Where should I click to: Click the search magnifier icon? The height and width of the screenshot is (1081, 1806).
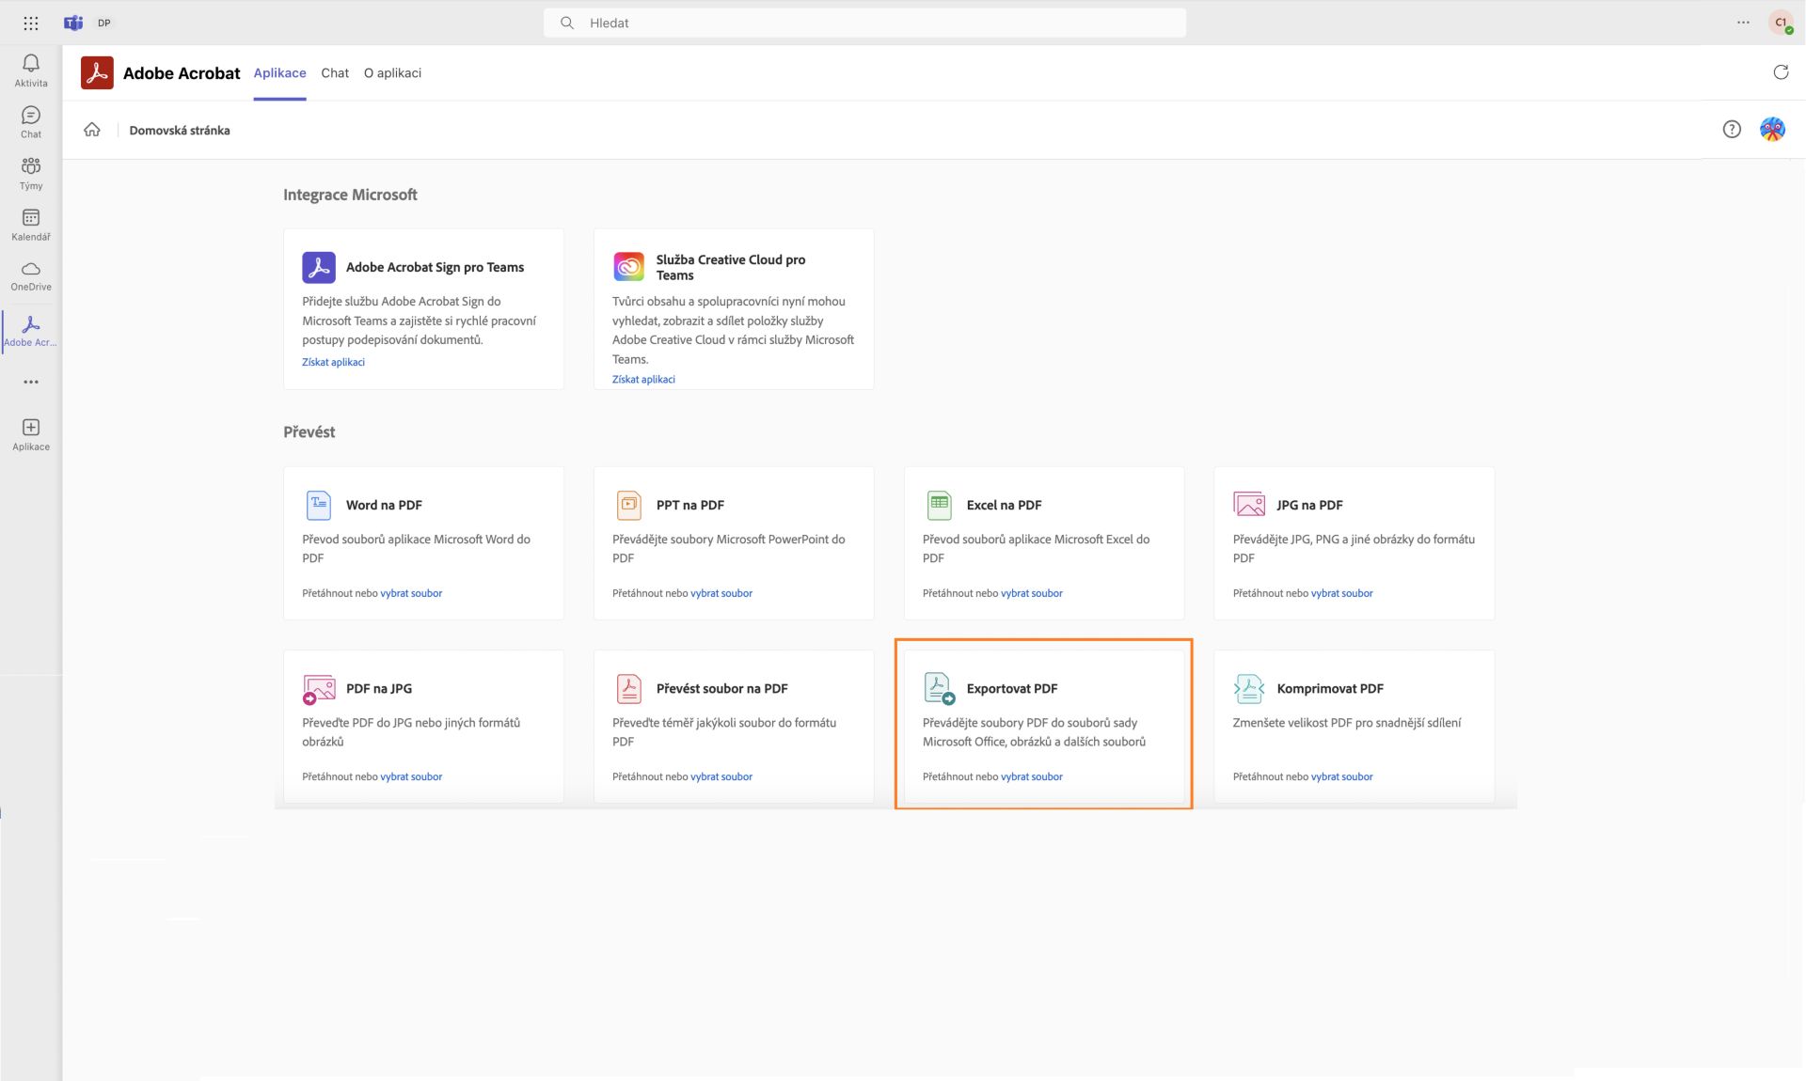pos(567,23)
